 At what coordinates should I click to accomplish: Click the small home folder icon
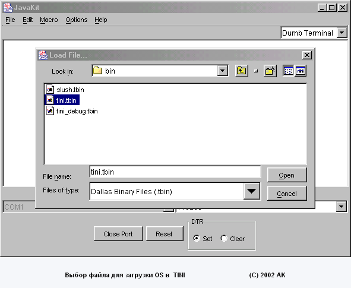[x=256, y=71]
